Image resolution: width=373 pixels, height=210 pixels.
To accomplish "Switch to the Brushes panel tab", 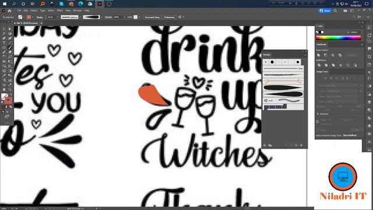I will click(x=267, y=55).
